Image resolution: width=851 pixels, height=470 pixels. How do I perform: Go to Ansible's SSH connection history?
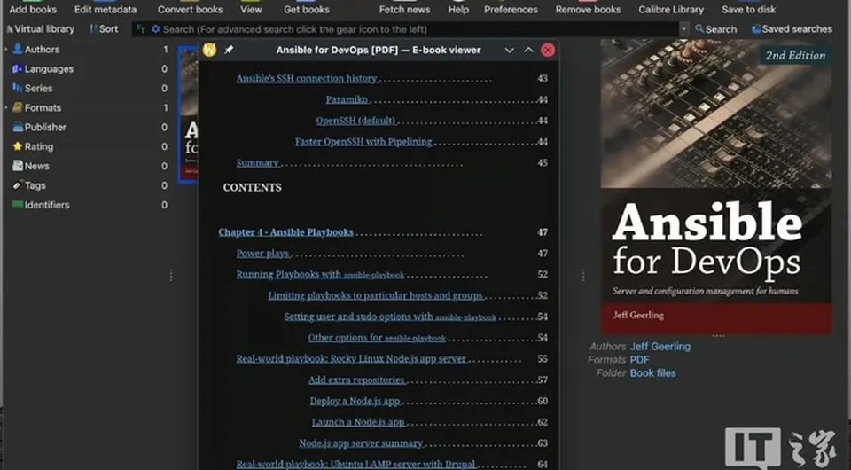click(307, 78)
